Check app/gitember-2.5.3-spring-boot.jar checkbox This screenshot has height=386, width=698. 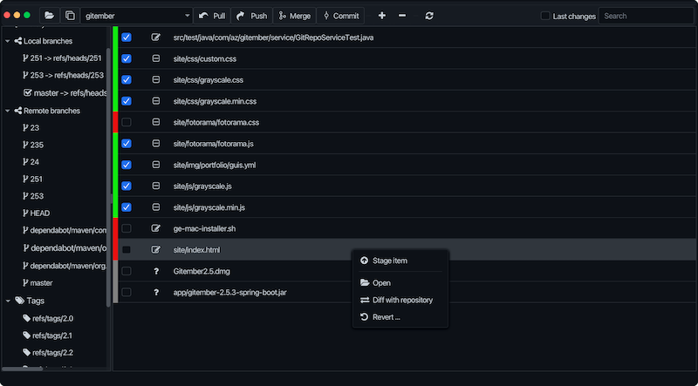(127, 292)
